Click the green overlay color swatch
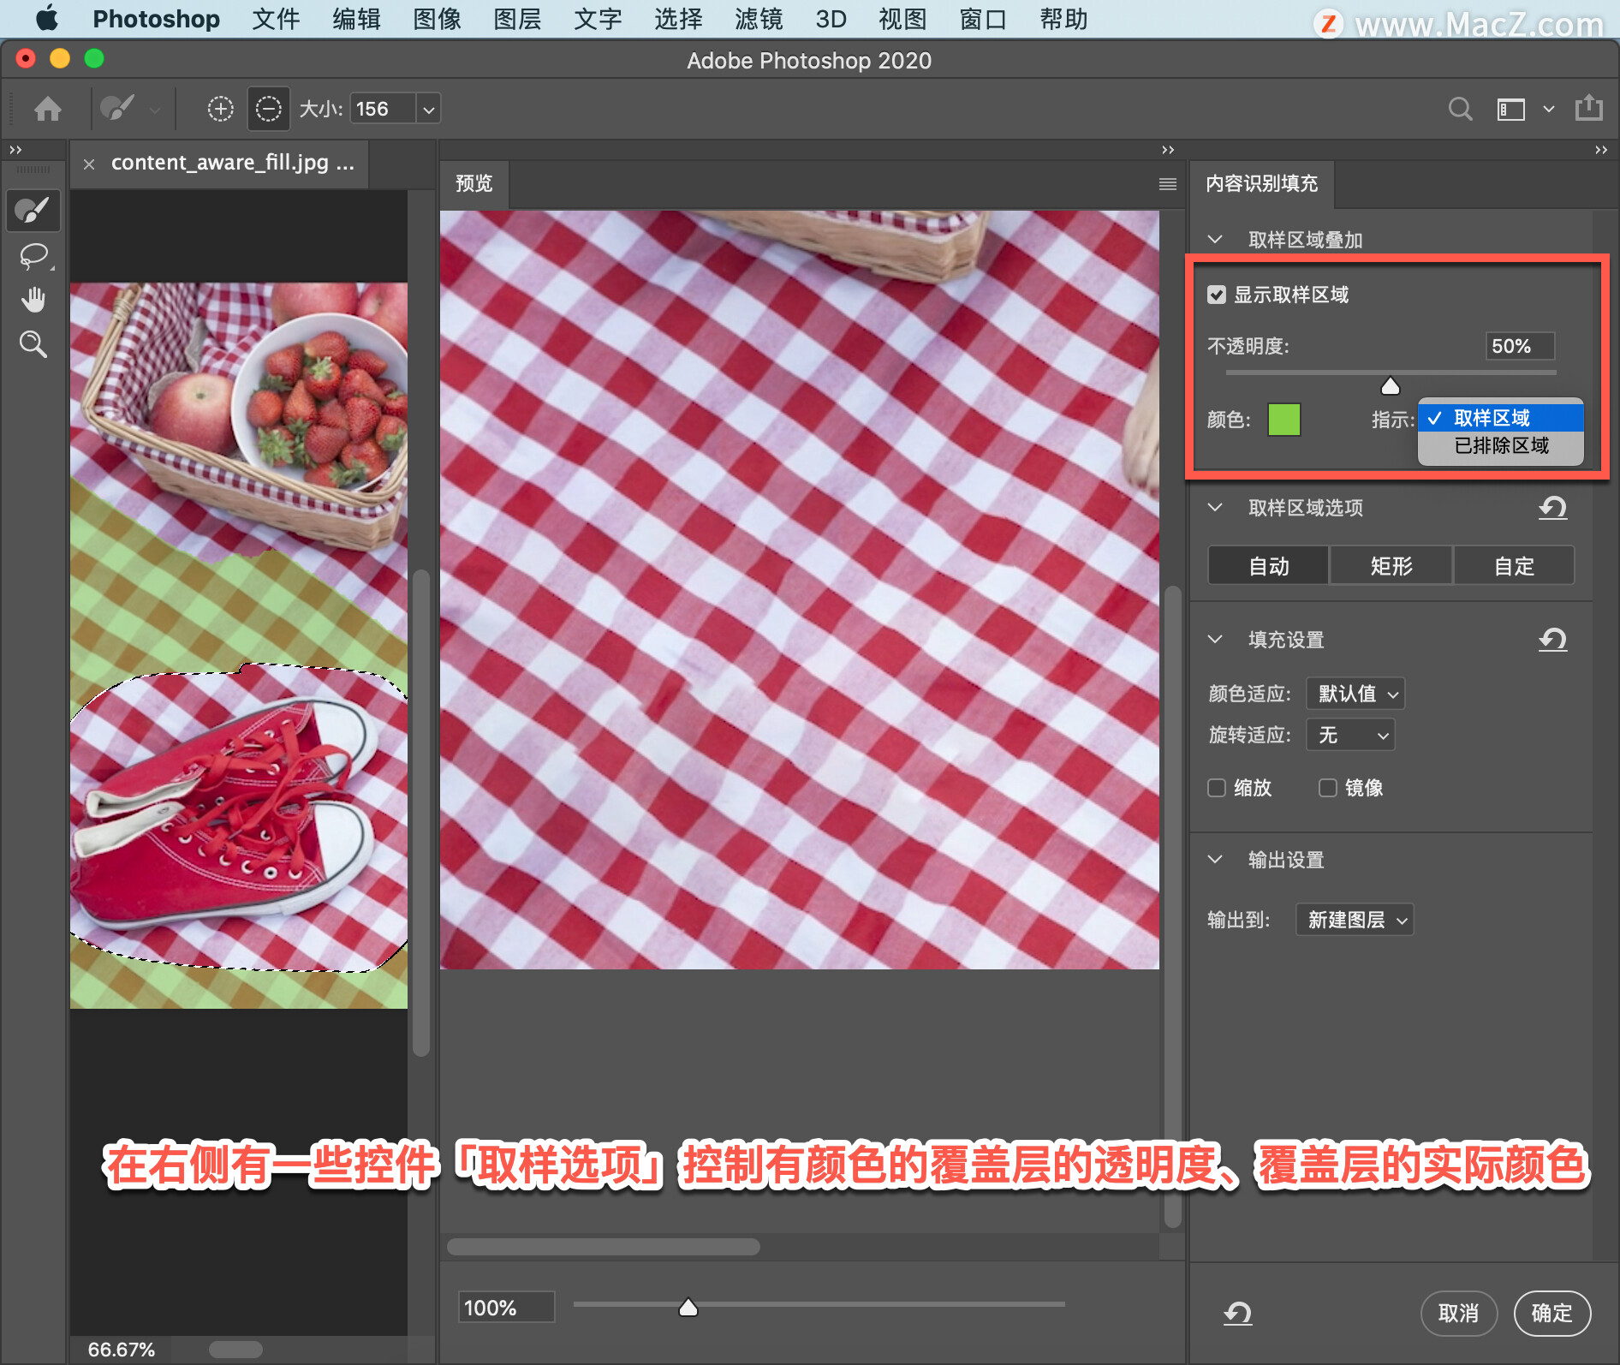The width and height of the screenshot is (1620, 1365). tap(1283, 420)
